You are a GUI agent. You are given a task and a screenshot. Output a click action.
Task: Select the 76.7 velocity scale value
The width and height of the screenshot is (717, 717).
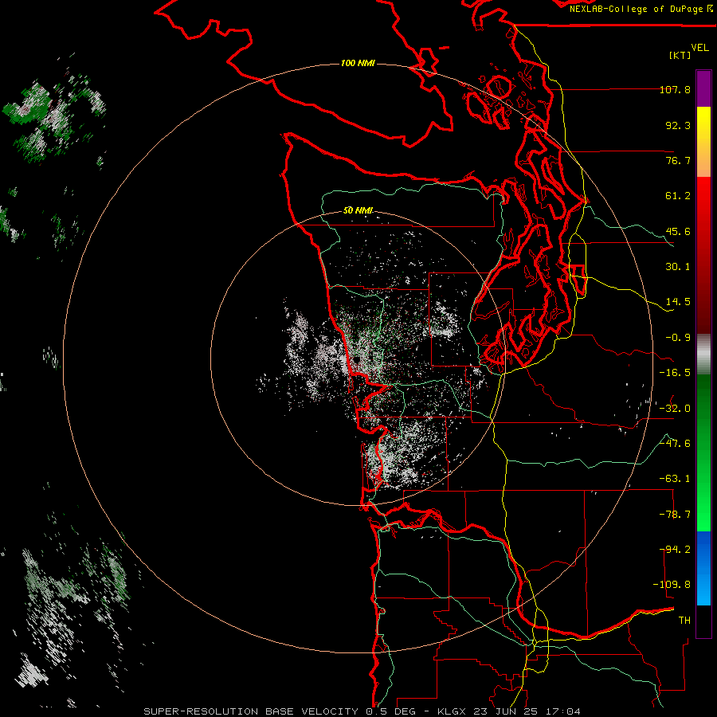pos(678,160)
